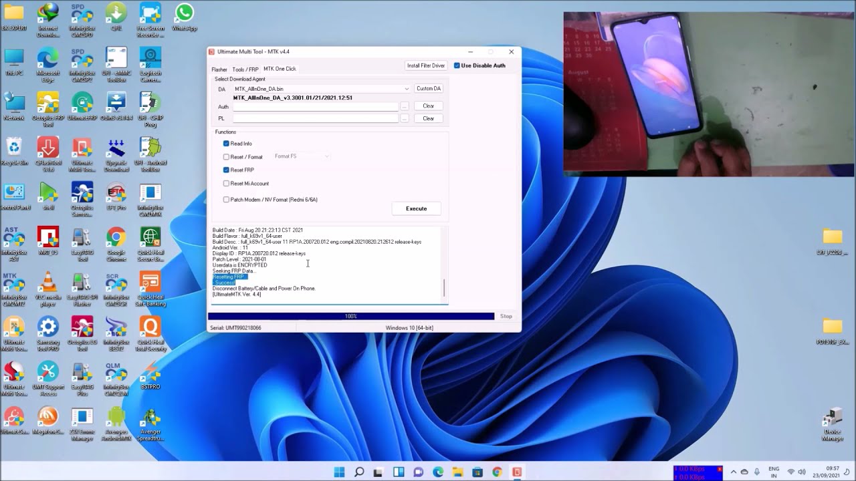Open Free Screen Recorder desktop shortcut

pyautogui.click(x=150, y=20)
